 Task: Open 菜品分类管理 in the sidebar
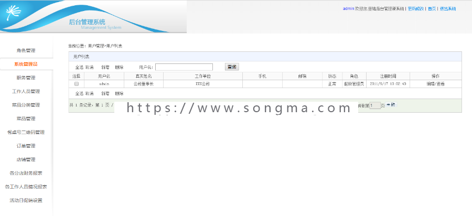tap(26, 105)
